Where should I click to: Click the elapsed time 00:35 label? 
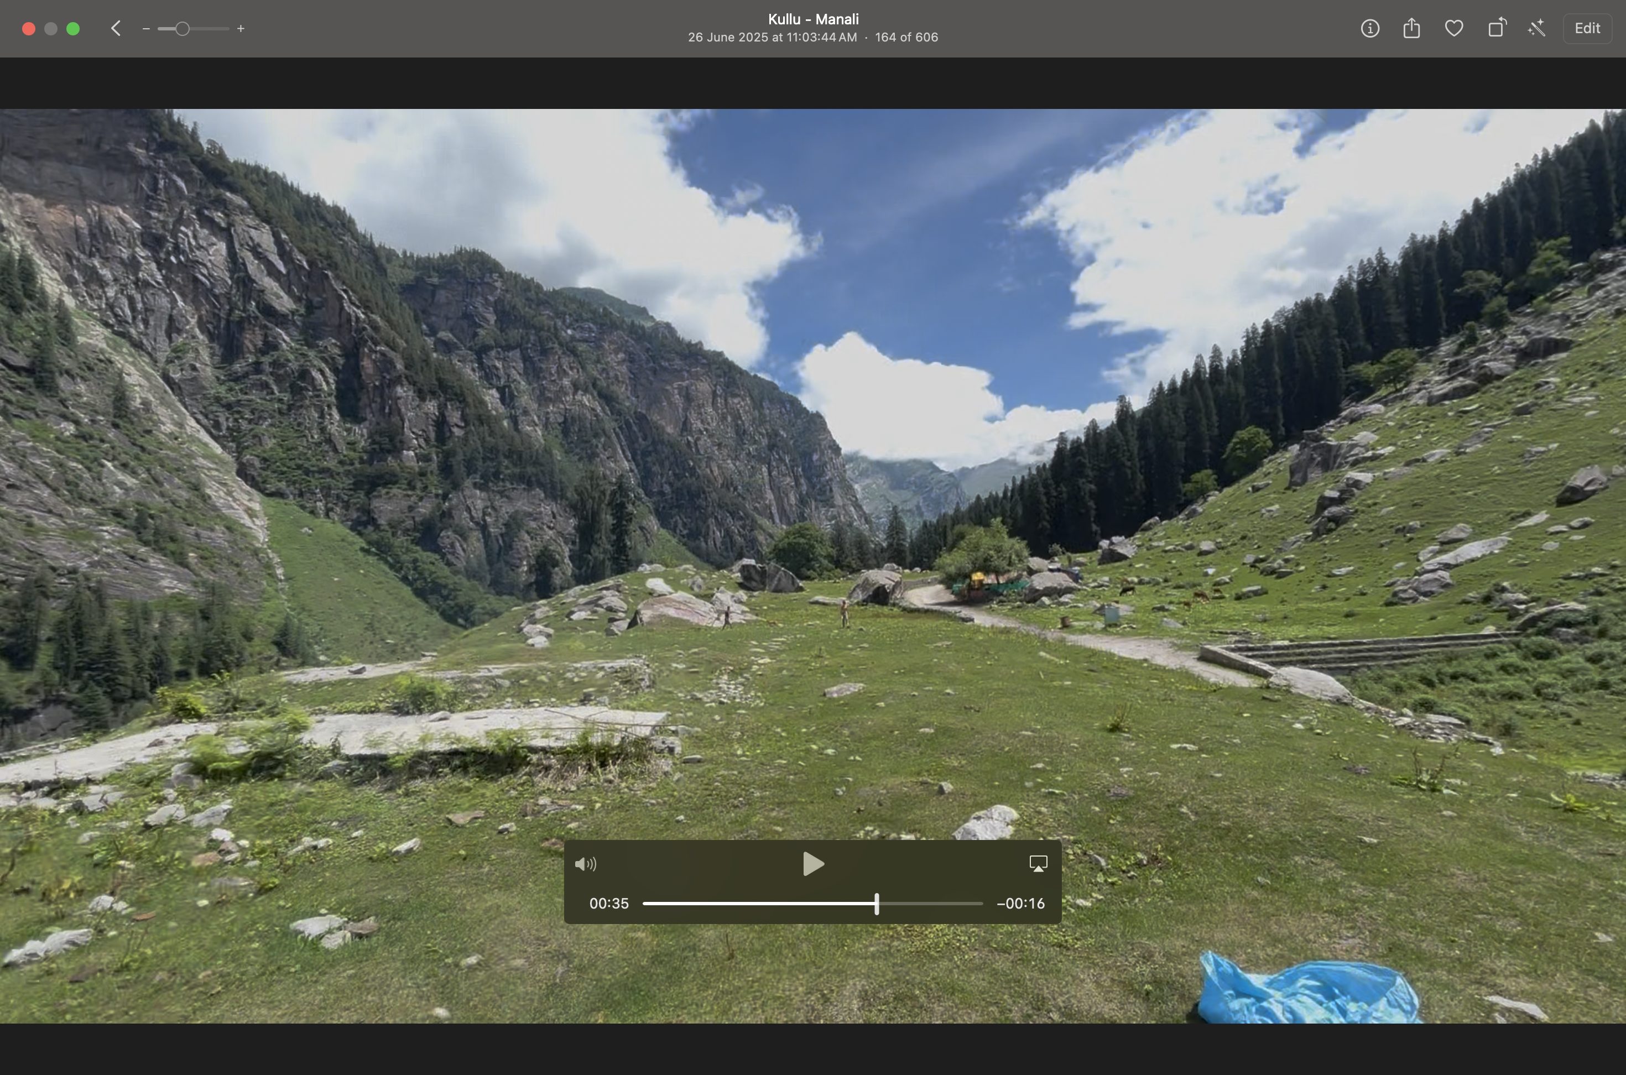(x=609, y=904)
